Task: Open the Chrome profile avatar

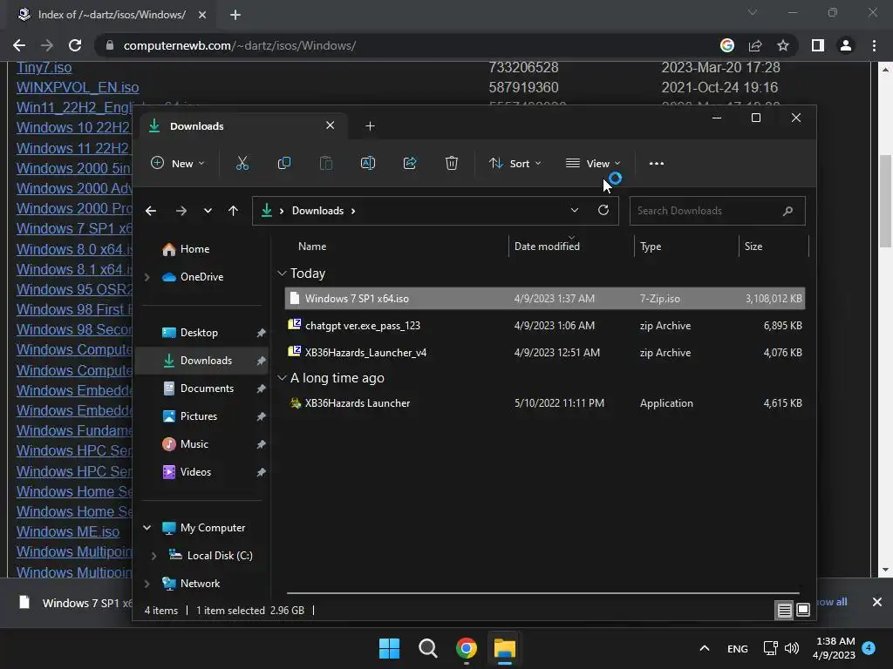Action: pyautogui.click(x=846, y=45)
